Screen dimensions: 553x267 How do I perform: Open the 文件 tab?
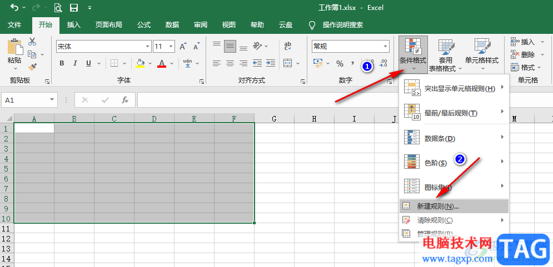(15, 25)
